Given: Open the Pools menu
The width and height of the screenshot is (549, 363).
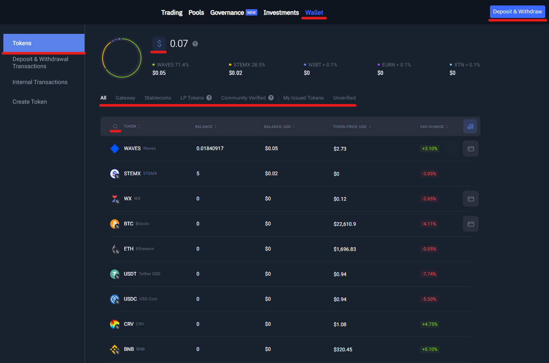Looking at the screenshot, I should point(196,13).
